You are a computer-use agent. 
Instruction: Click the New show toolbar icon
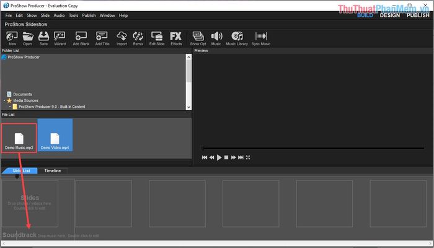(12, 38)
